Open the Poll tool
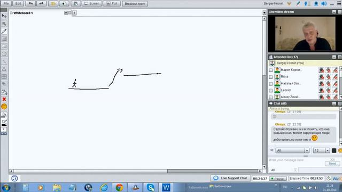The height and width of the screenshot is (192, 342). coord(112,4)
